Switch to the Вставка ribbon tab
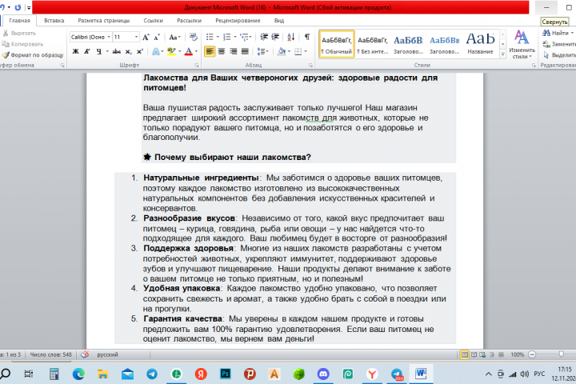The image size is (576, 384). coord(54,21)
